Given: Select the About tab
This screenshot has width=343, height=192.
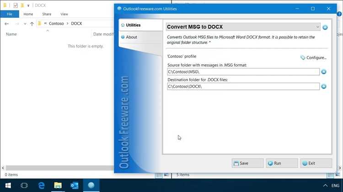Looking at the screenshot, I should coord(140,37).
